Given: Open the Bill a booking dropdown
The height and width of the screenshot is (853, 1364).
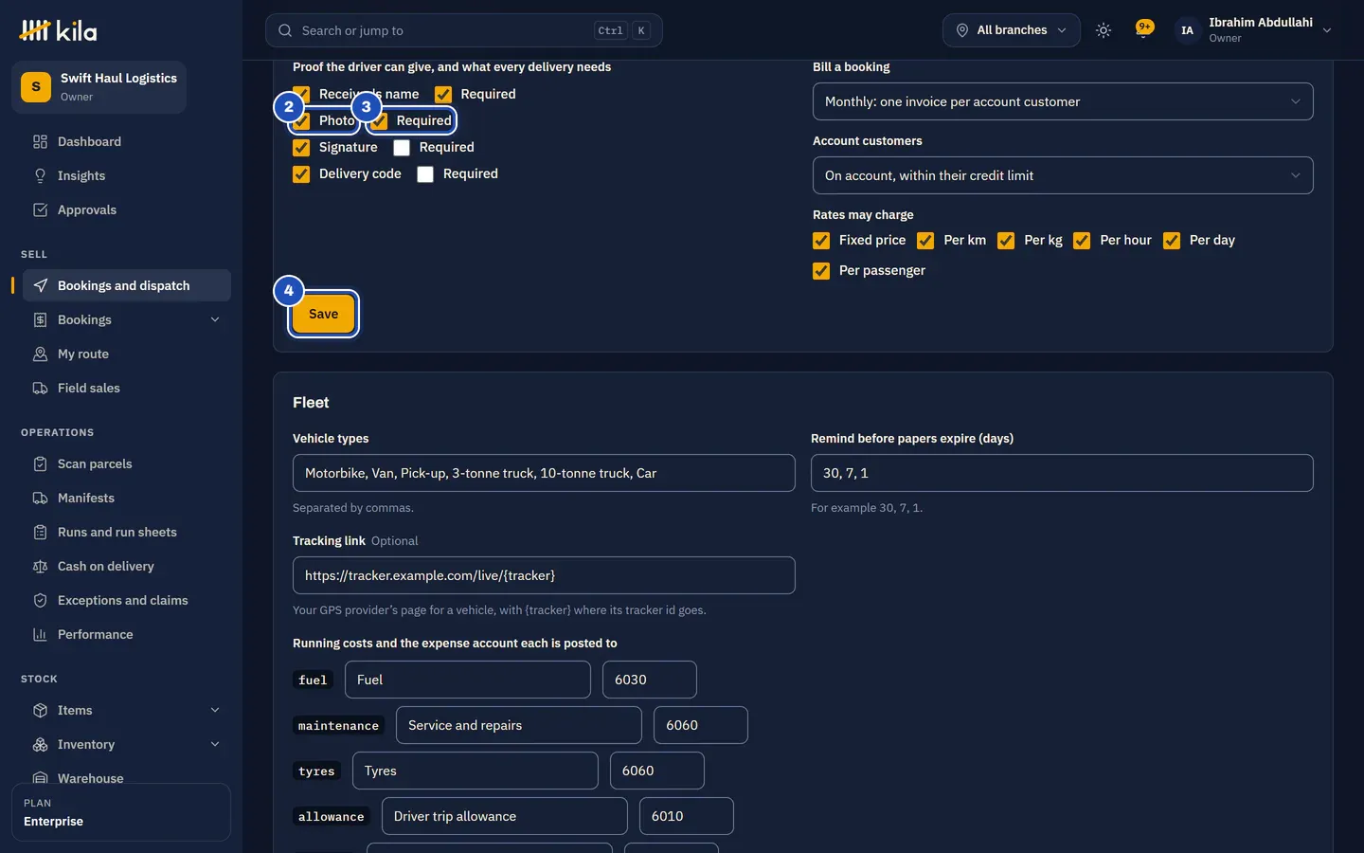Looking at the screenshot, I should tap(1063, 101).
